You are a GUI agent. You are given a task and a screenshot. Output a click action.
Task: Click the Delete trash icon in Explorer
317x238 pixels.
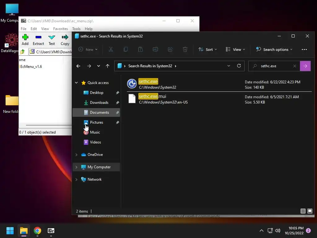tap(185, 49)
